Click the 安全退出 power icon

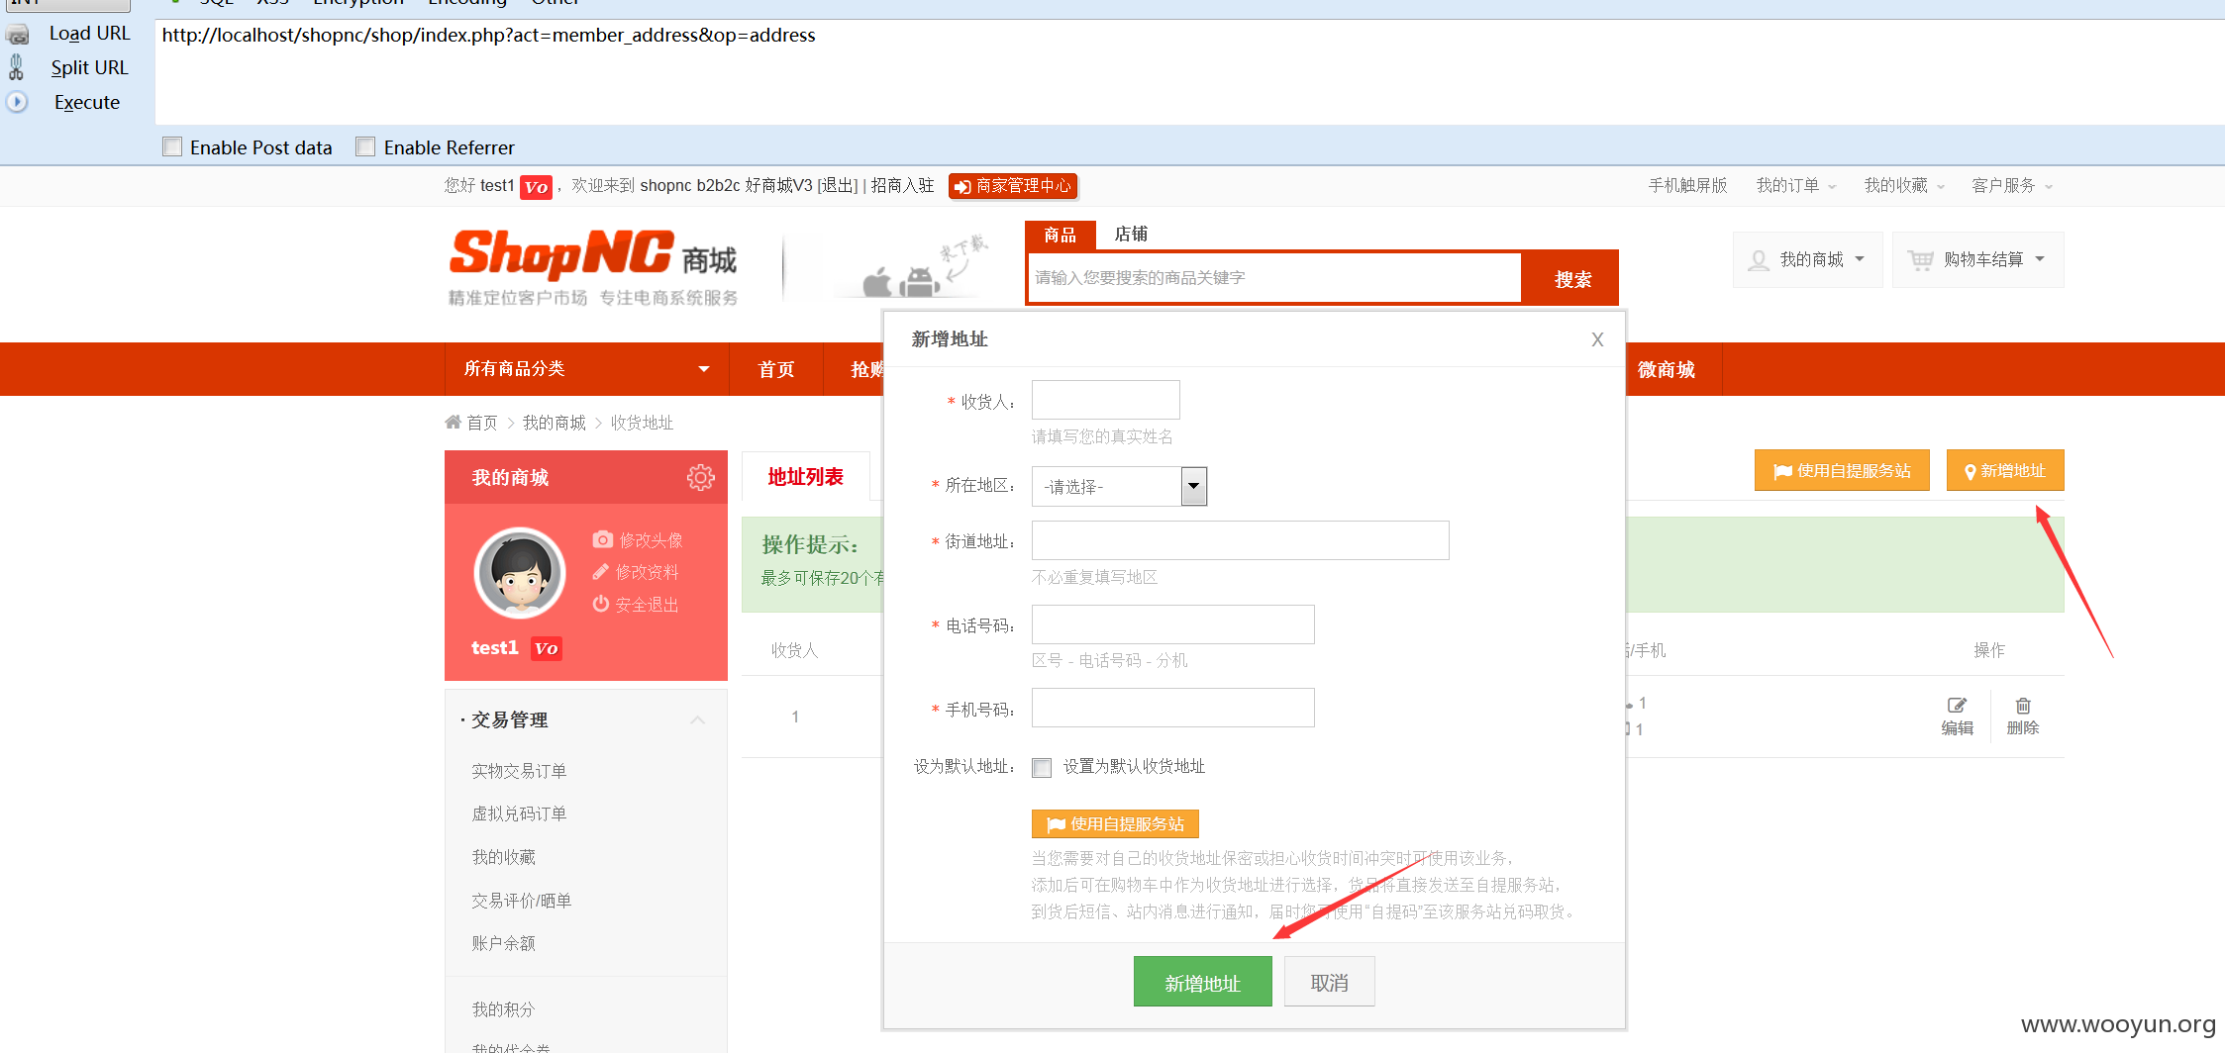tap(601, 604)
